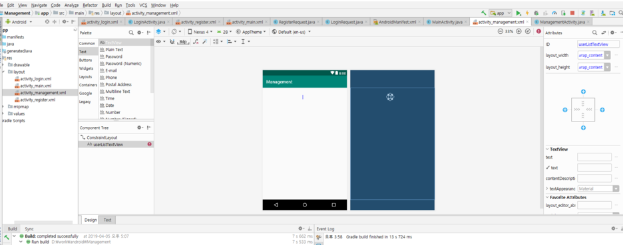Infer constraints with magic wand icon
The image size is (623, 245).
(x=205, y=41)
